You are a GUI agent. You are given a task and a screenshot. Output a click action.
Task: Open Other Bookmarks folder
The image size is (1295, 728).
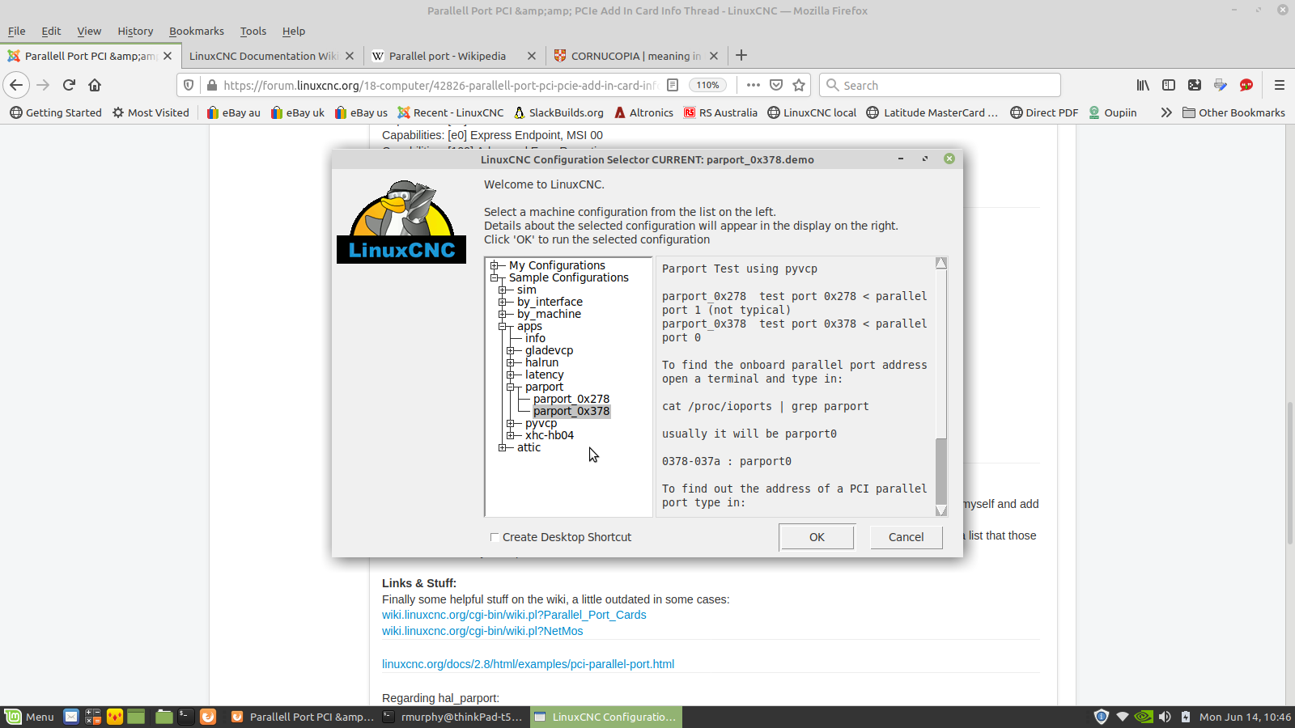(x=1233, y=112)
